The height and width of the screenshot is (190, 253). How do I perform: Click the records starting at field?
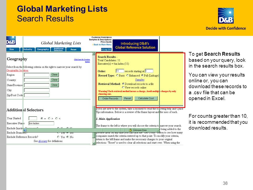pos(149,71)
